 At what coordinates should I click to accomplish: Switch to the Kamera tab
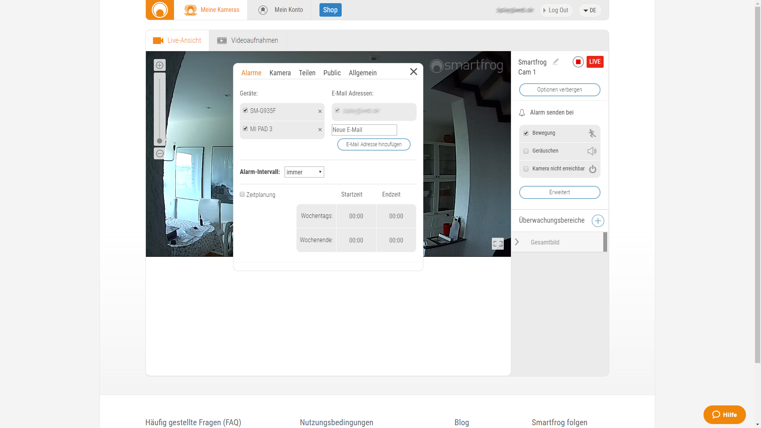click(x=280, y=73)
